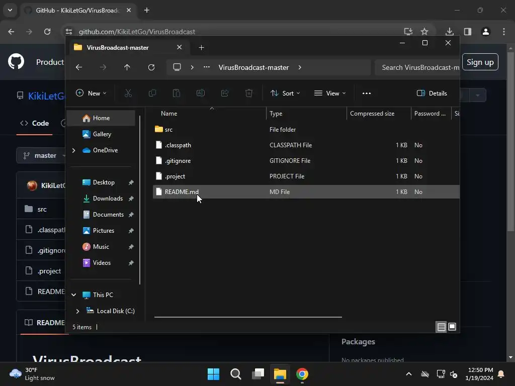Click the Cut icon in Explorer toolbar
Image resolution: width=515 pixels, height=386 pixels.
pos(128,93)
